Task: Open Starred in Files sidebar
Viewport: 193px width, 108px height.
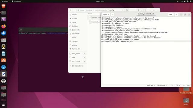Action: click(78, 19)
